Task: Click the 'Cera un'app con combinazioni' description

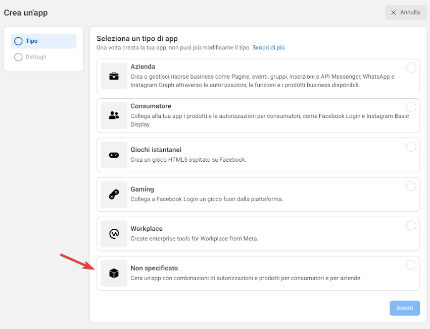Action: [x=246, y=278]
